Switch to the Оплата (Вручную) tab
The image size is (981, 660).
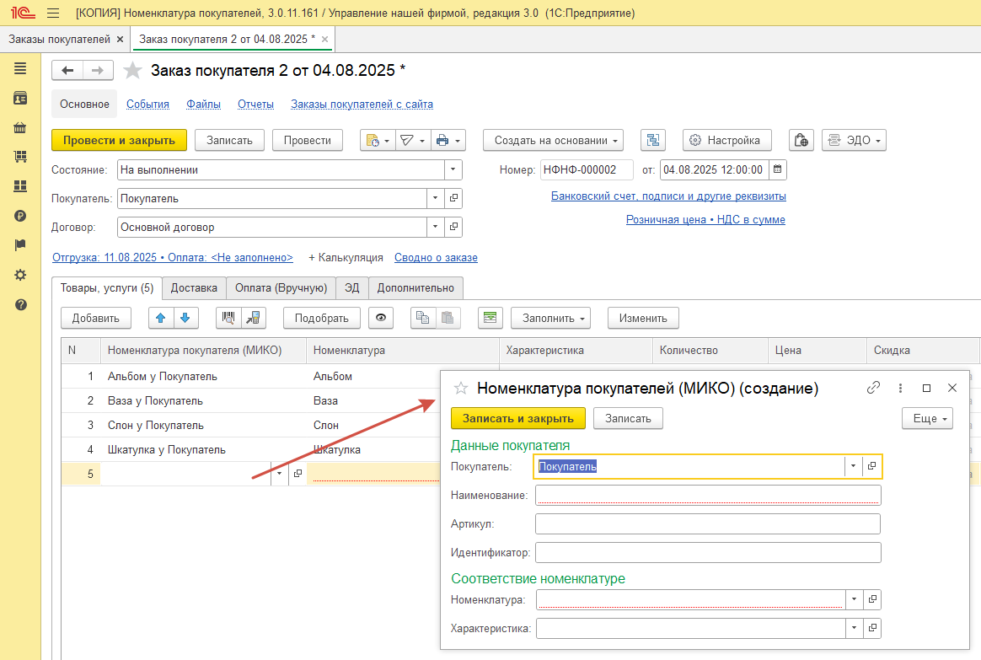tap(281, 287)
